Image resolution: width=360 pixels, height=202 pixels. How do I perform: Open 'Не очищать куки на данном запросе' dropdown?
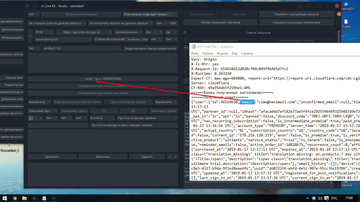(57, 23)
